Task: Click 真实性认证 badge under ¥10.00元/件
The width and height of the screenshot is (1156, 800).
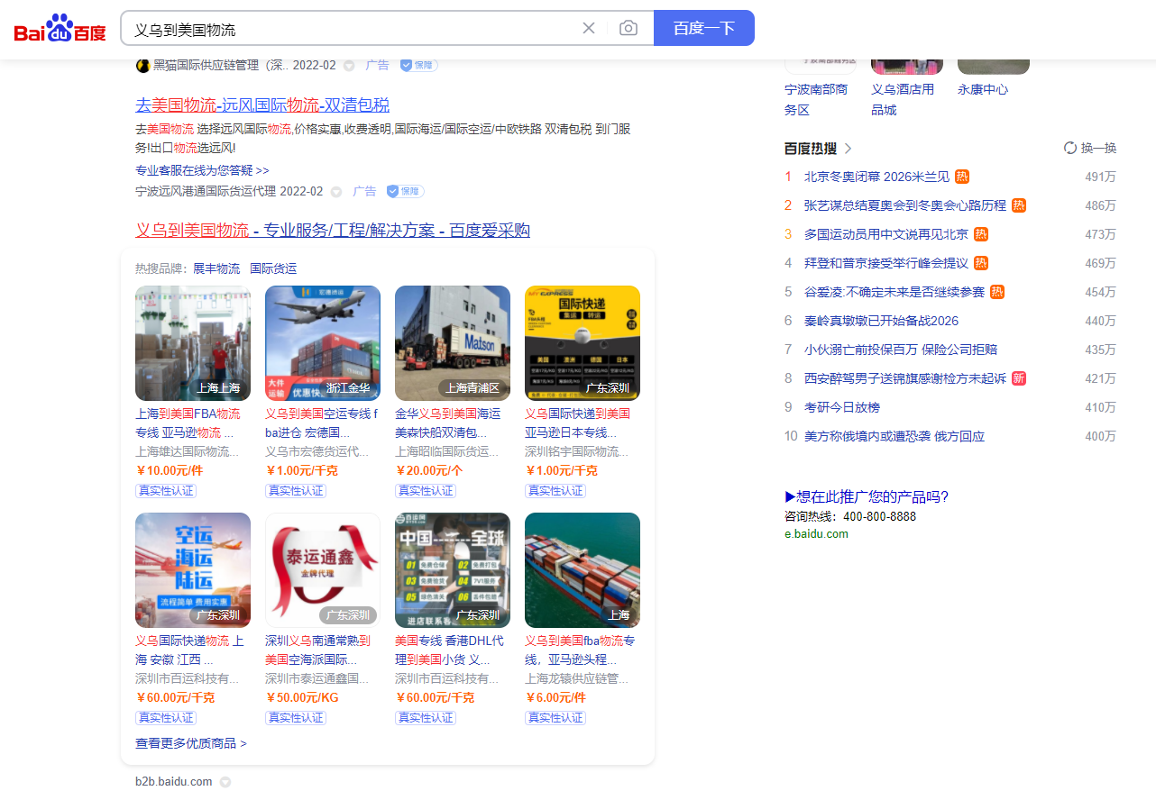Action: pyautogui.click(x=166, y=491)
